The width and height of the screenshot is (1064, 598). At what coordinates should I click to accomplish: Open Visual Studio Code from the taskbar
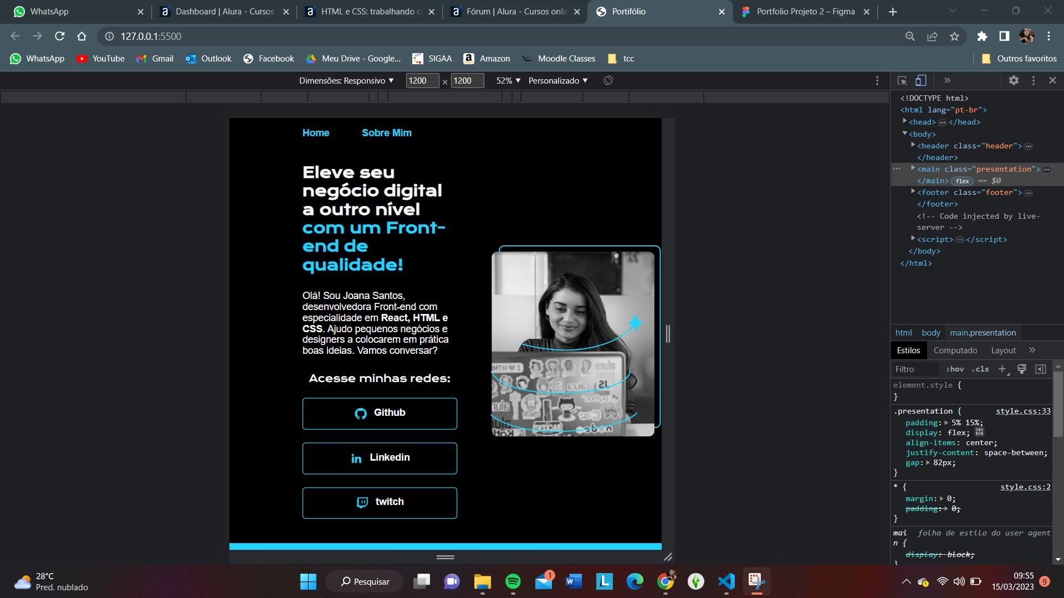726,581
